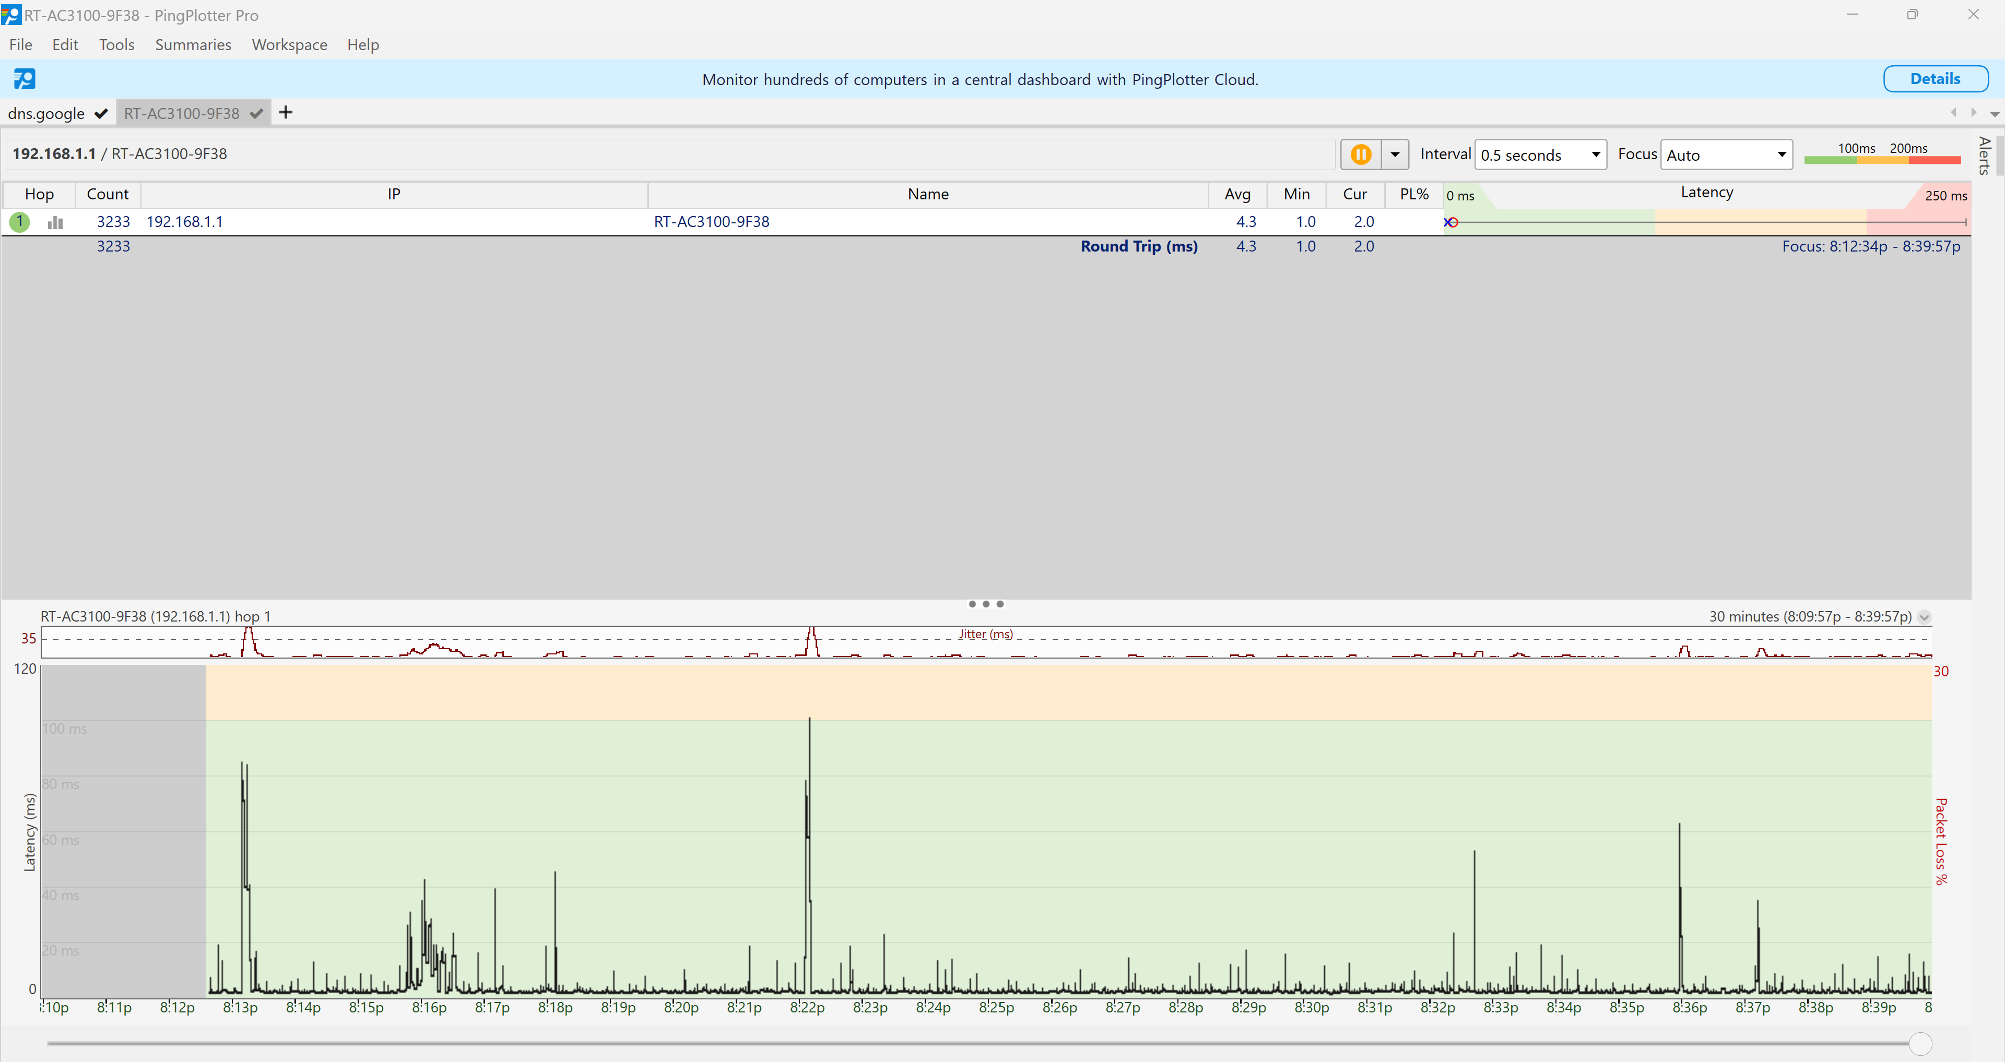
Task: Open the Alerts side panel
Action: tap(1985, 156)
